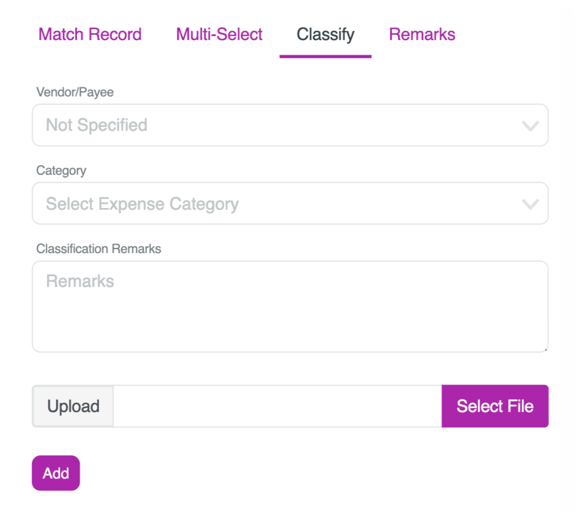
Task: Click the Upload label
Action: (x=73, y=406)
